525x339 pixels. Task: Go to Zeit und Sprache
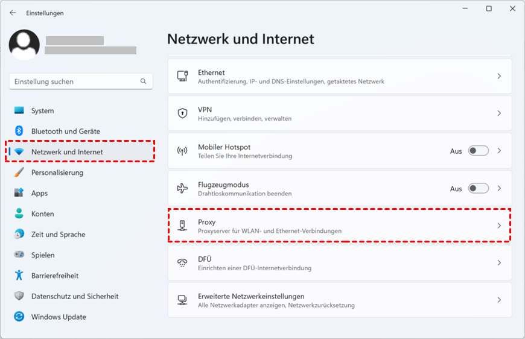58,234
